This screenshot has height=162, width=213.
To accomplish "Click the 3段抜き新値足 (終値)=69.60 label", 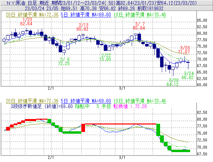I will (x=42, y=106).
